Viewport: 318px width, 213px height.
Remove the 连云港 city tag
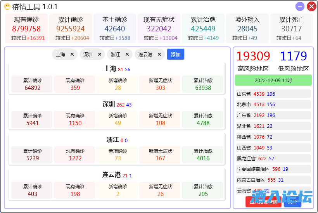[159, 55]
